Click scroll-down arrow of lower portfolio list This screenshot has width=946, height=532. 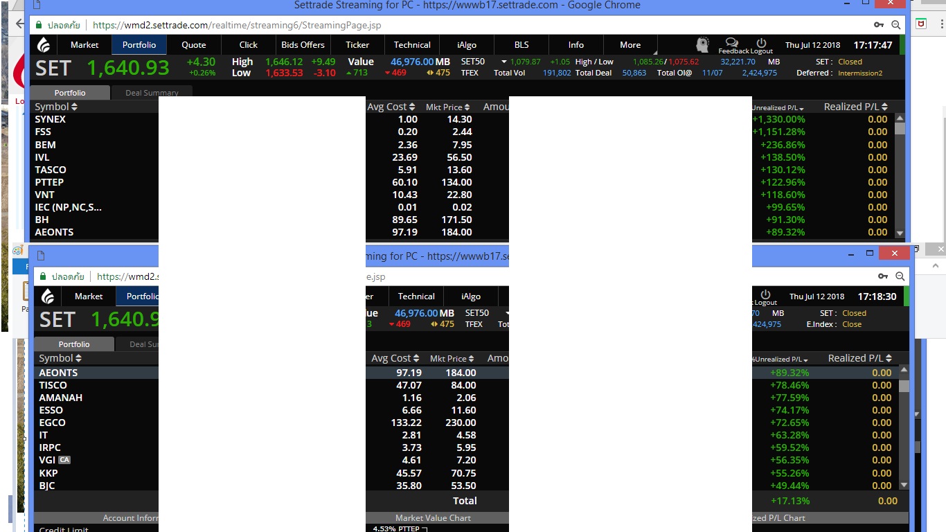coord(904,485)
